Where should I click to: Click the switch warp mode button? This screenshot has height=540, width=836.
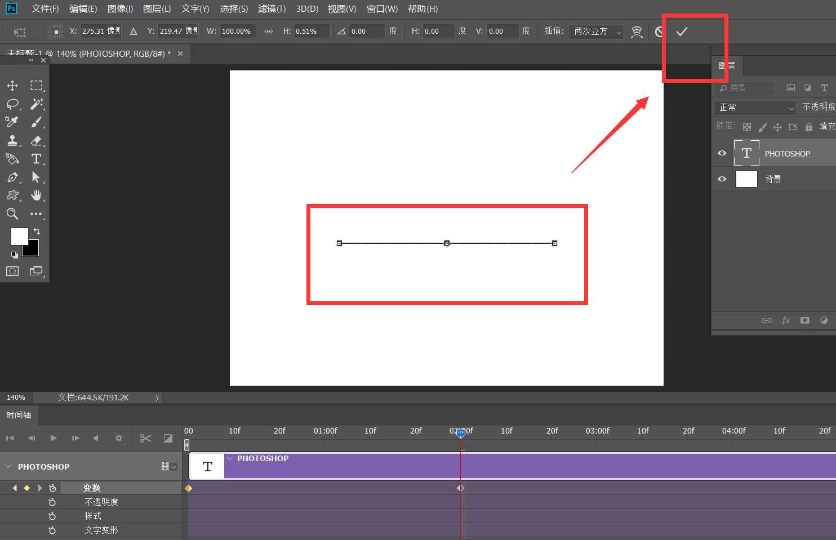(x=637, y=32)
